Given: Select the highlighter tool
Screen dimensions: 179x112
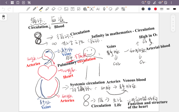Looking at the screenshot, I should coord(47,9).
